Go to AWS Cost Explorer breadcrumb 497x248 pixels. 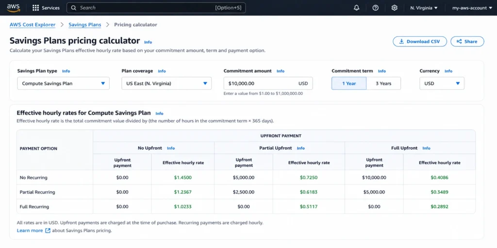(x=33, y=25)
